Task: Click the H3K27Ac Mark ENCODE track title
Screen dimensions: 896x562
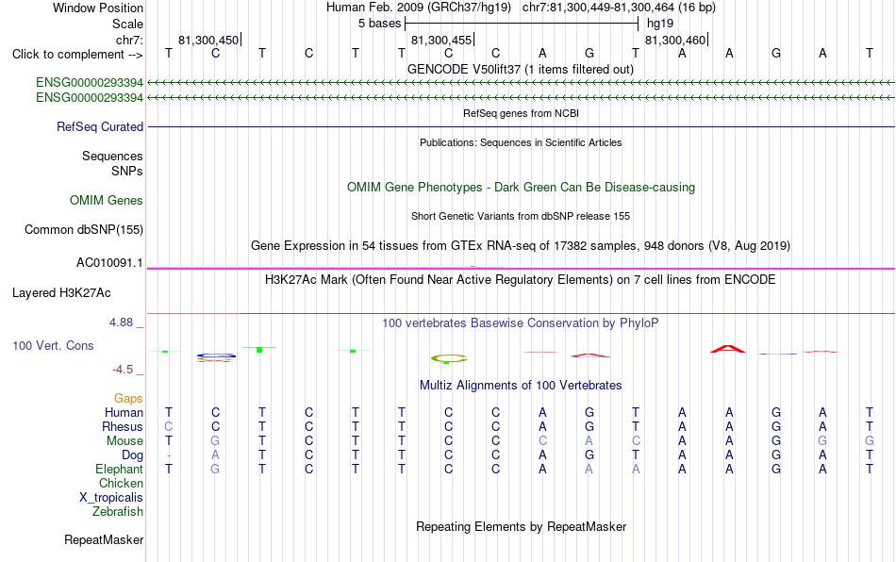Action: pyautogui.click(x=521, y=279)
